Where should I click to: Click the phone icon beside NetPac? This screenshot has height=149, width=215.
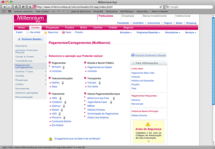click(x=63, y=83)
